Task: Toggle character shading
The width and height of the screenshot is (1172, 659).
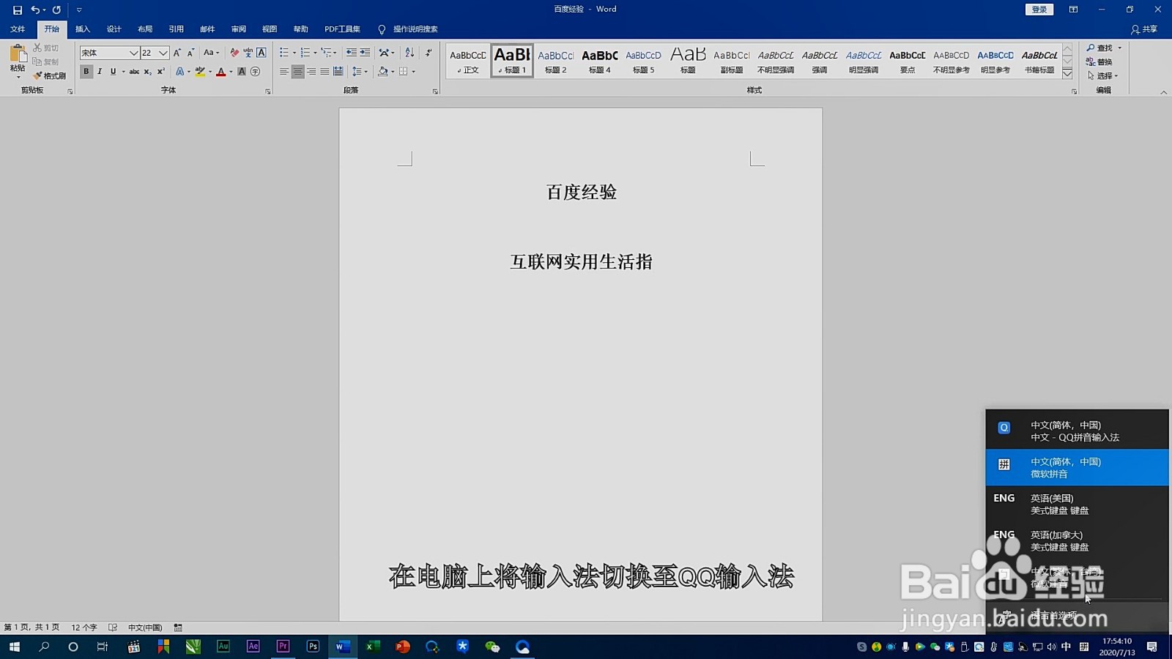Action: [x=242, y=72]
